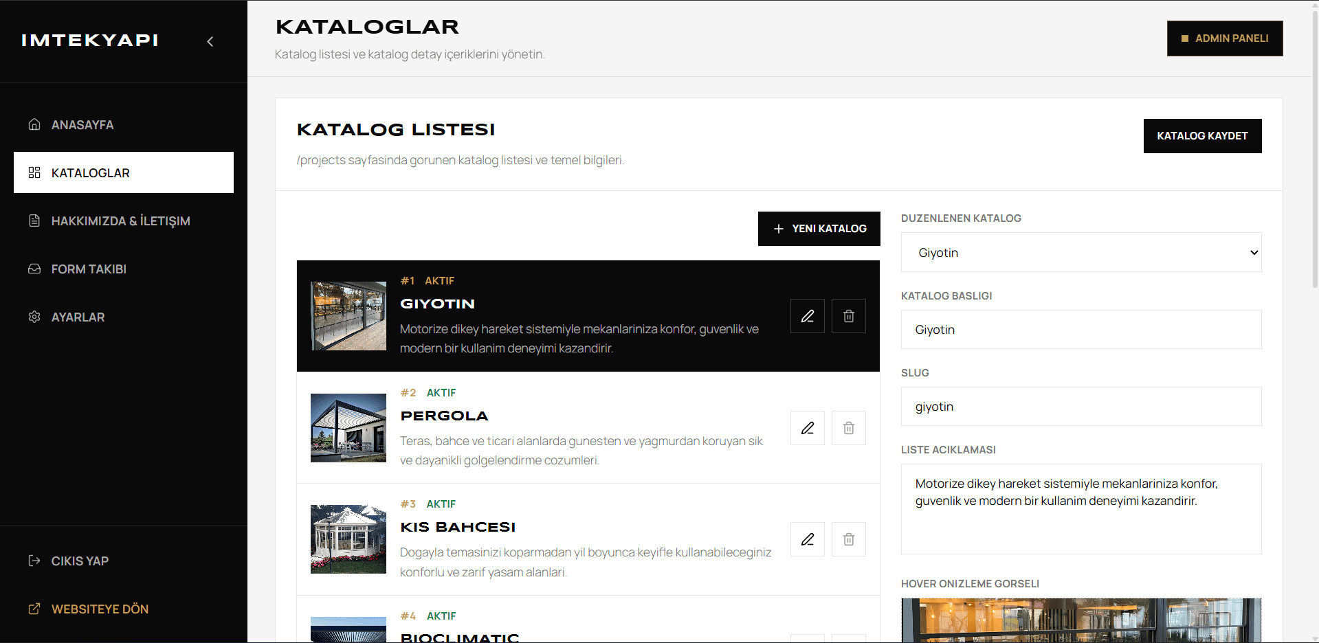Click the edit pencil icon for Pergola
The height and width of the screenshot is (643, 1319).
point(808,428)
